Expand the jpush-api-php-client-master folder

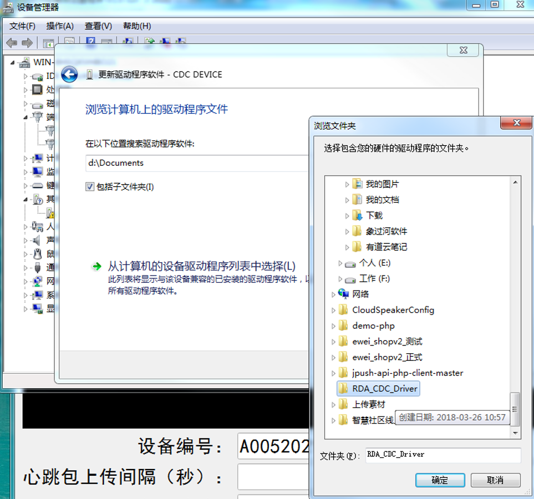[333, 373]
